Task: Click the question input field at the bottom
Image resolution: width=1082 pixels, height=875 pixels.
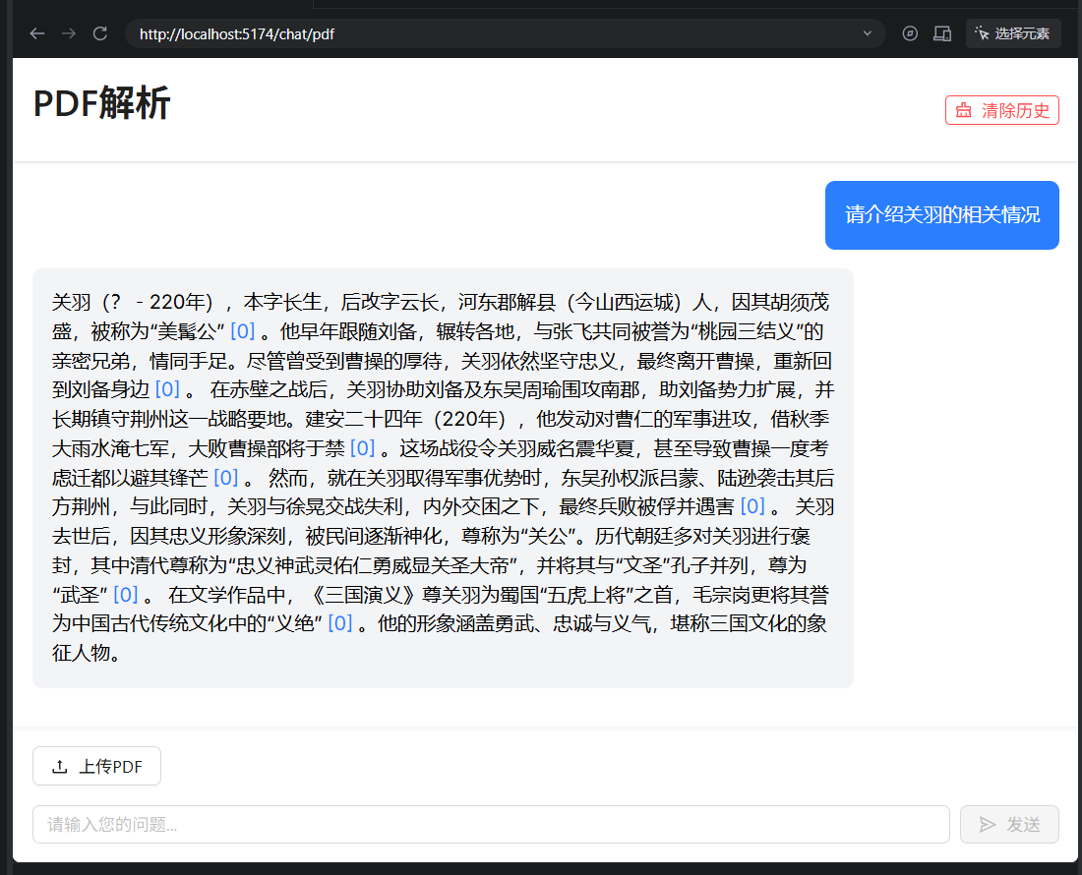Action: (x=492, y=824)
